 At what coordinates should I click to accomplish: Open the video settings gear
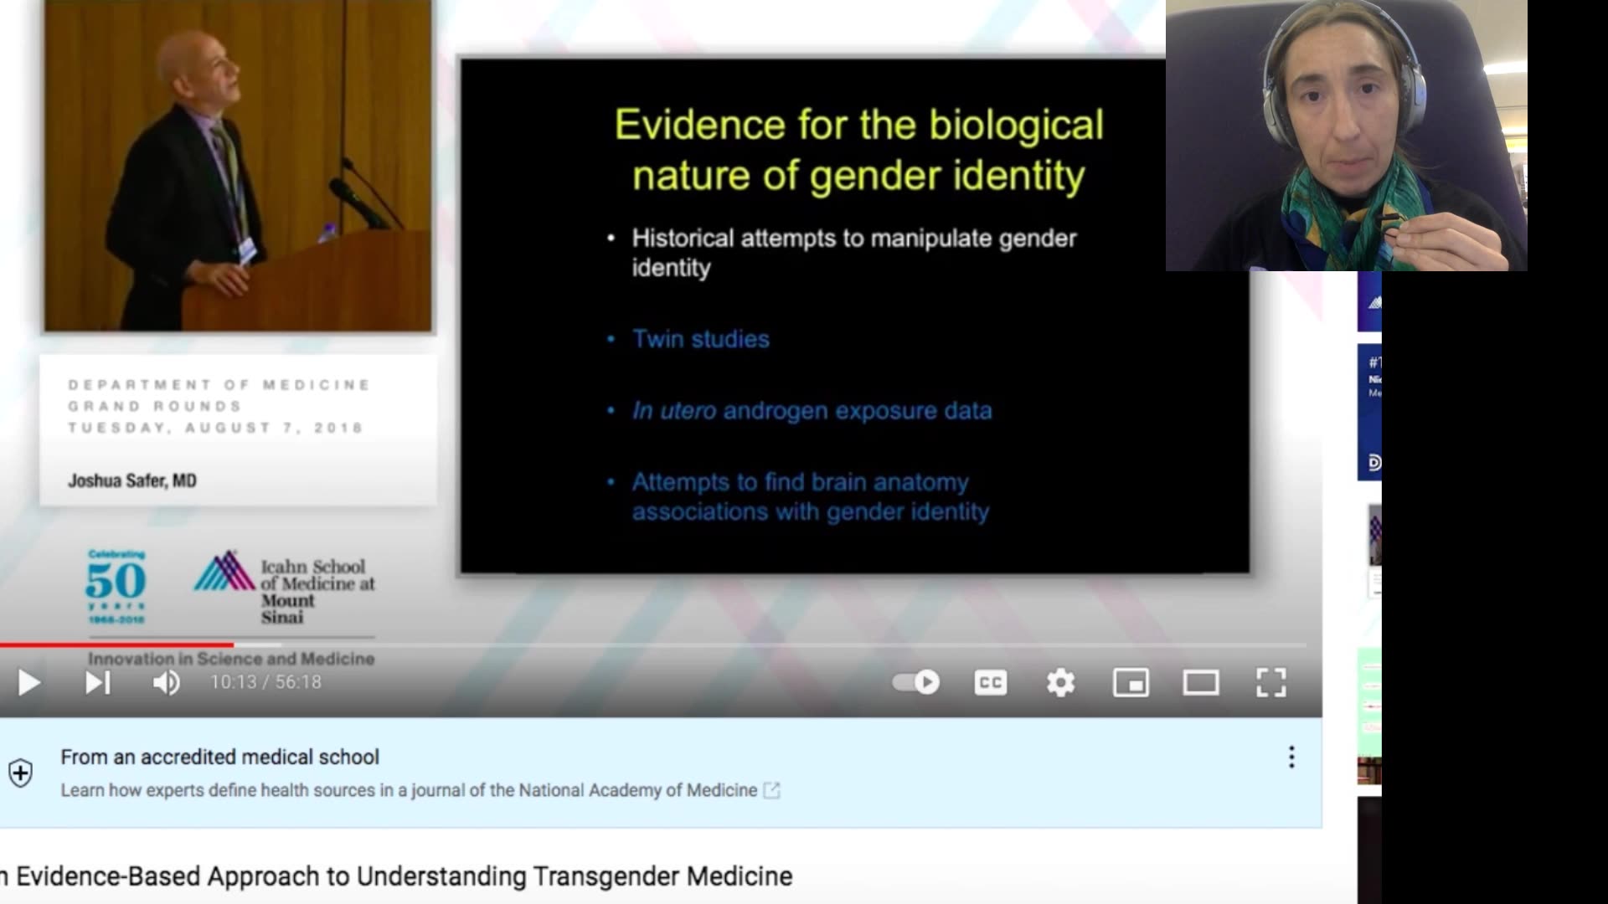coord(1060,683)
